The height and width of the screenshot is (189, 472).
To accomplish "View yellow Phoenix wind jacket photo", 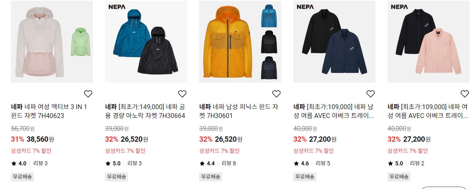I will click(240, 42).
